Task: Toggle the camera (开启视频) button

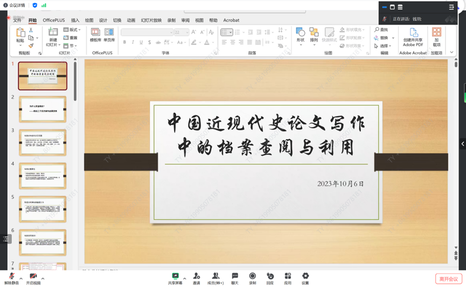Action: tap(33, 277)
